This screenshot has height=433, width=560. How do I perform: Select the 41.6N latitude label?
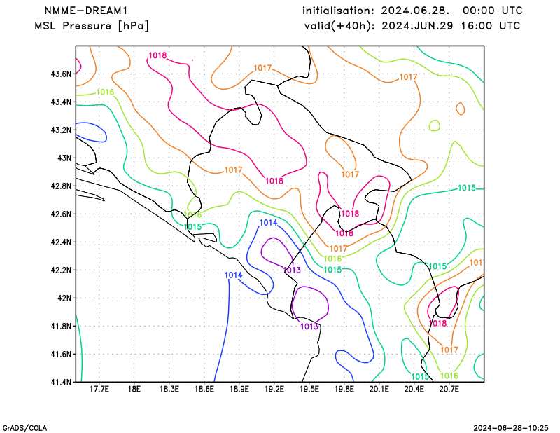61,355
